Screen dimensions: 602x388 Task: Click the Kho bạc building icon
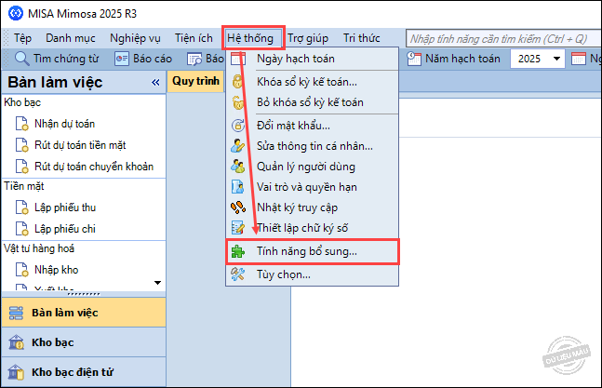(x=16, y=342)
